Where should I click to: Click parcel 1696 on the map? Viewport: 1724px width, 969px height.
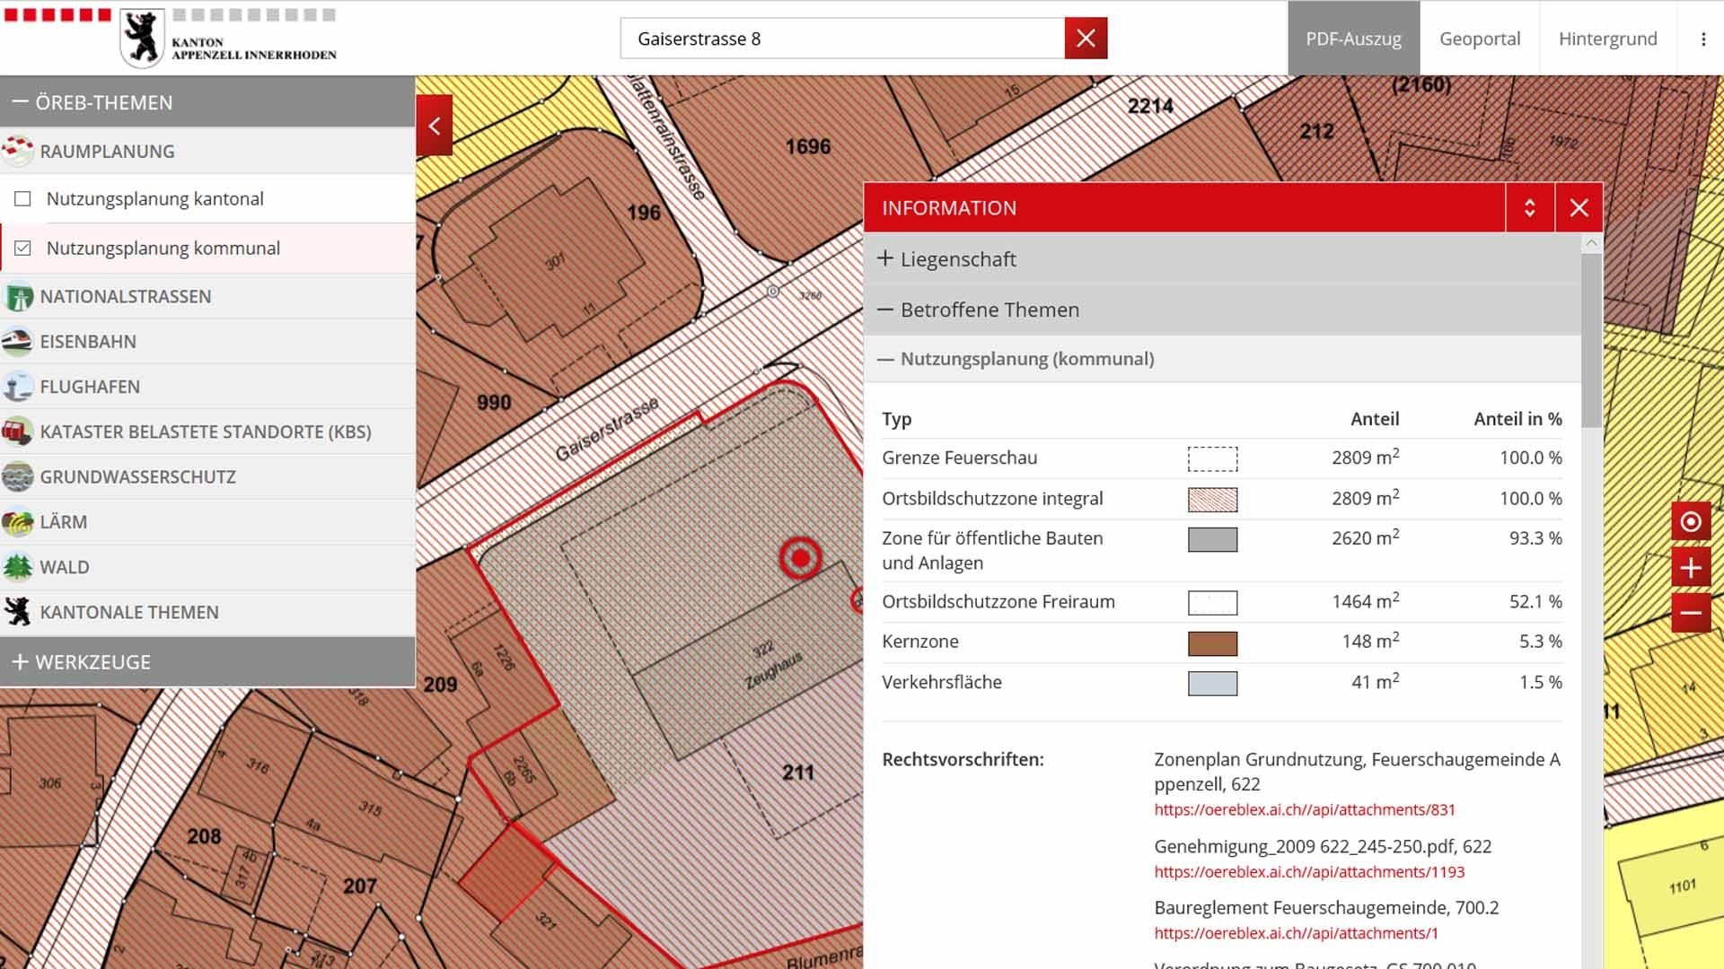(x=808, y=146)
